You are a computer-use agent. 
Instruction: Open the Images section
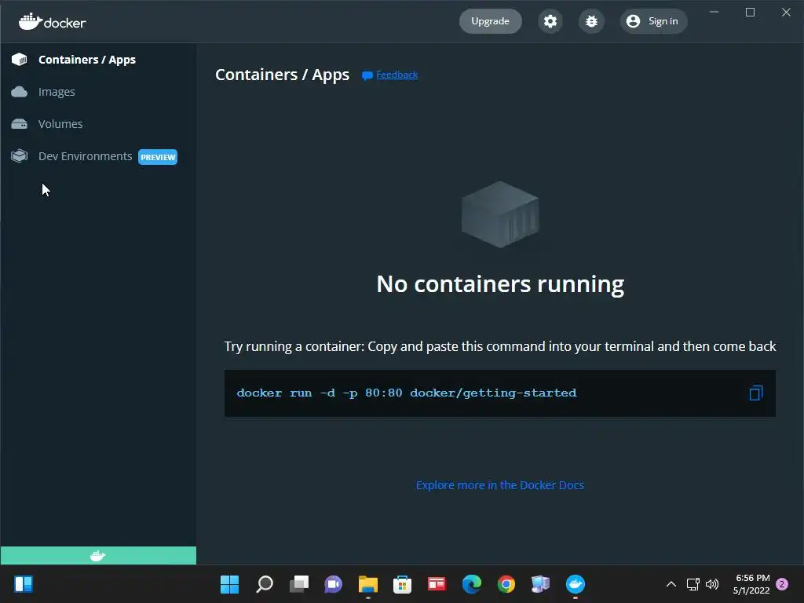pyautogui.click(x=57, y=92)
